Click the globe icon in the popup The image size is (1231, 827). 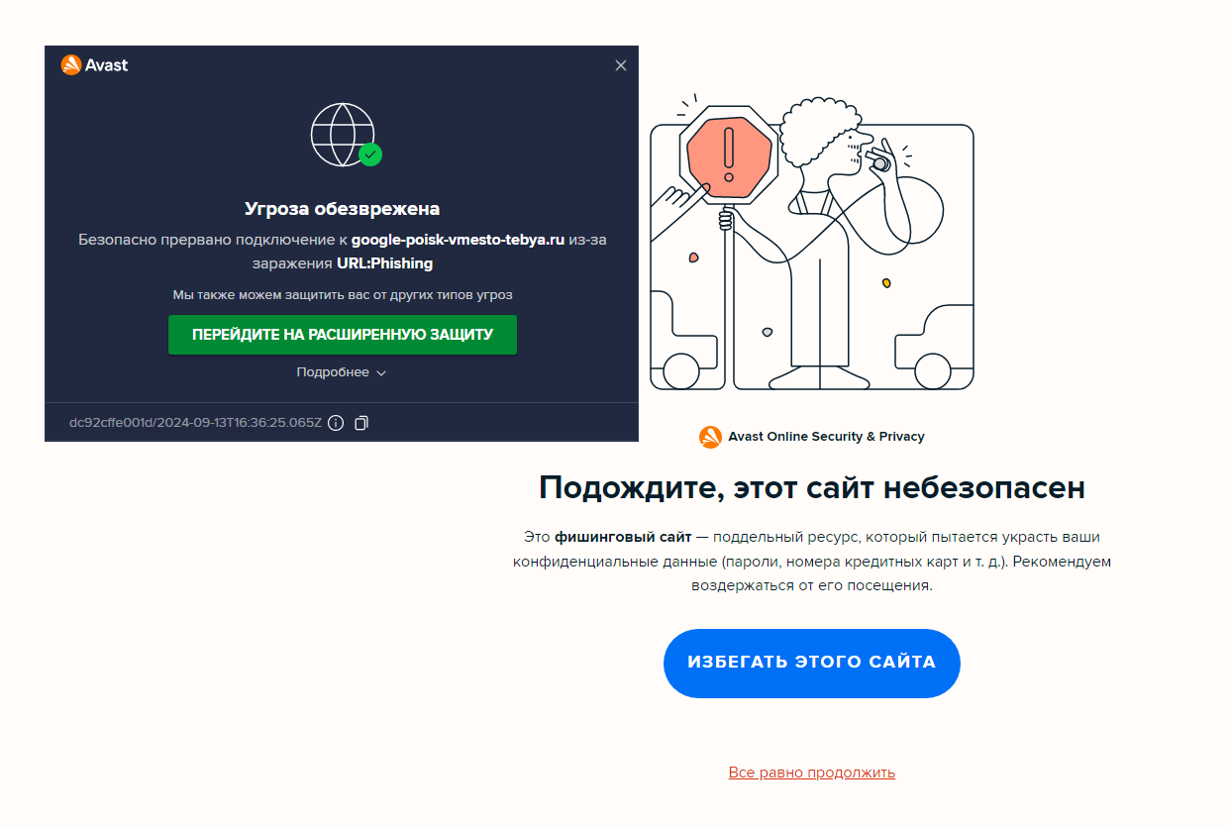click(x=343, y=133)
